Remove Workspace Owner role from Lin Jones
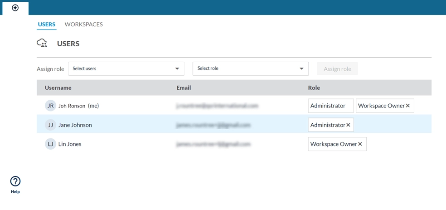The width and height of the screenshot is (446, 210). 360,144
